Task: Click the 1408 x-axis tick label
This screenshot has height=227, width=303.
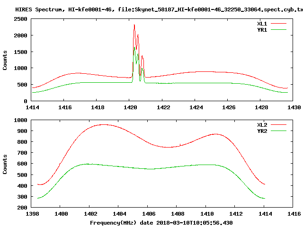Action: click(x=178, y=214)
